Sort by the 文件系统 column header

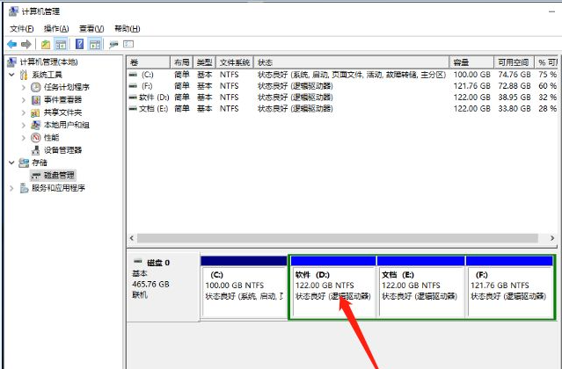click(x=235, y=62)
